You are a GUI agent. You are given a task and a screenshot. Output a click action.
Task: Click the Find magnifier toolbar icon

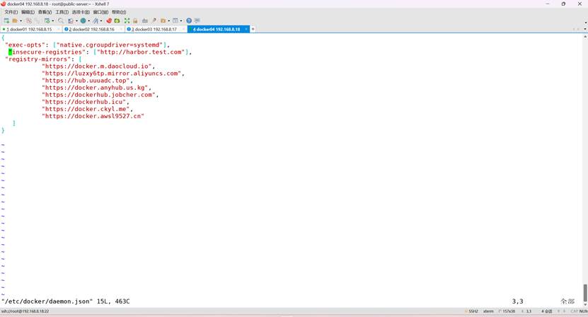click(x=61, y=21)
